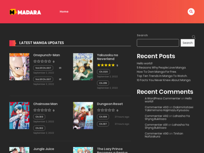Open chapter Ch.103 of Chainsaw Man
The height and width of the screenshot is (153, 204).
(39, 117)
